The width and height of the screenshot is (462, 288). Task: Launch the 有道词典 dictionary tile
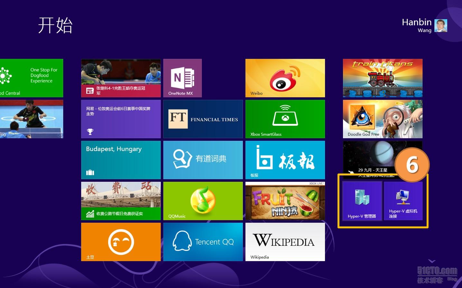click(x=203, y=160)
